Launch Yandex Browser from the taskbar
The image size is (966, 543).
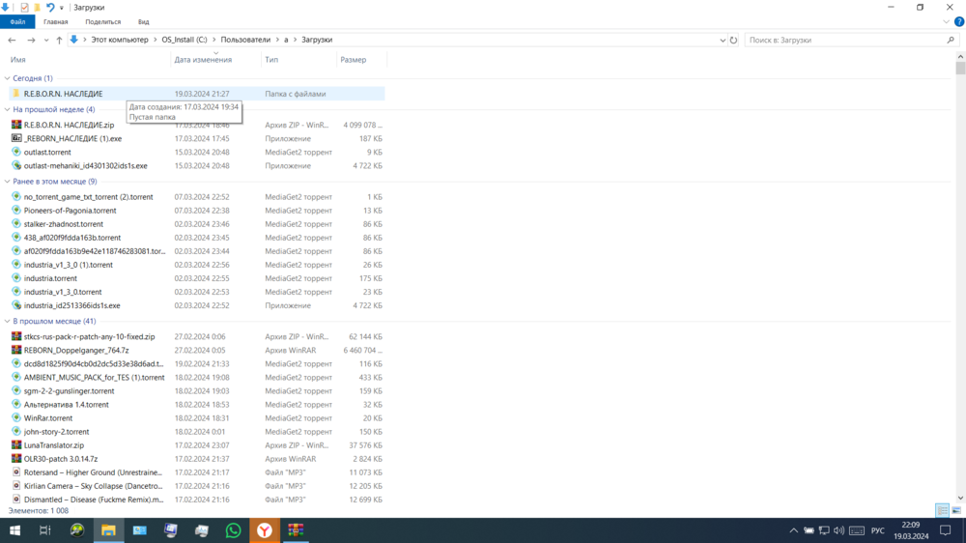point(264,530)
